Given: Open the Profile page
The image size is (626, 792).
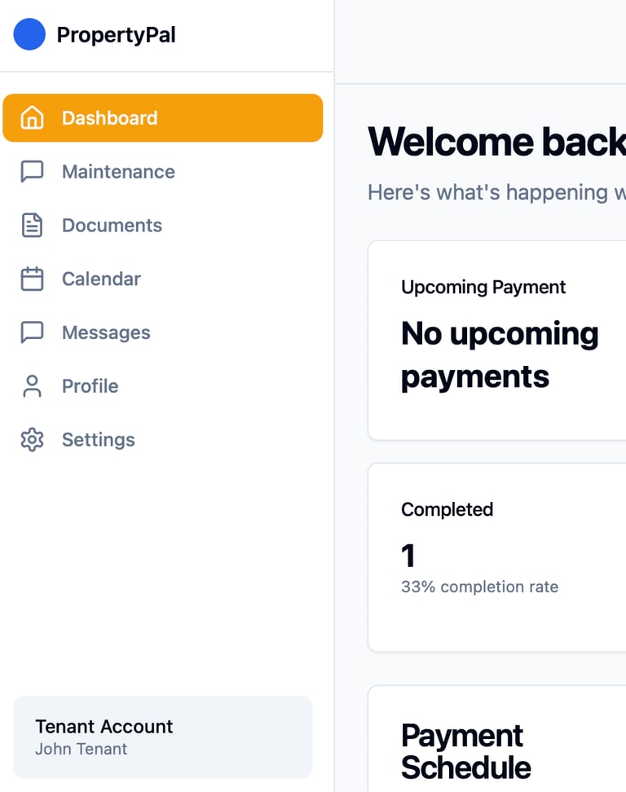Looking at the screenshot, I should [163, 386].
